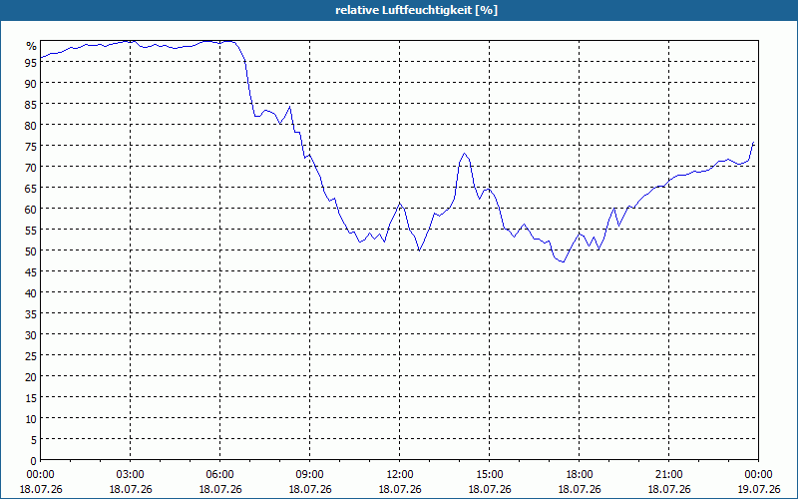Click the '18:00' time label on x-axis

580,474
